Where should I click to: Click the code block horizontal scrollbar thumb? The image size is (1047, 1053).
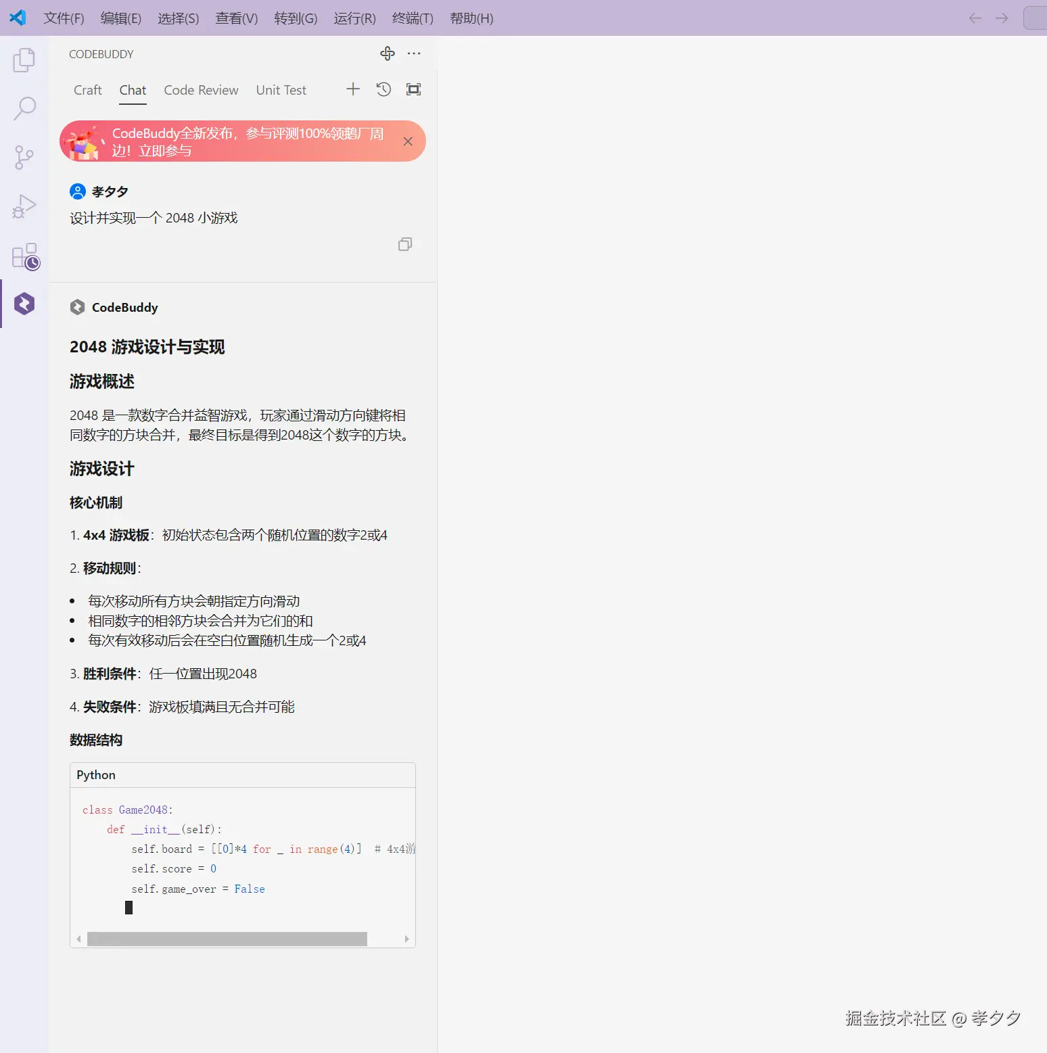pos(227,939)
